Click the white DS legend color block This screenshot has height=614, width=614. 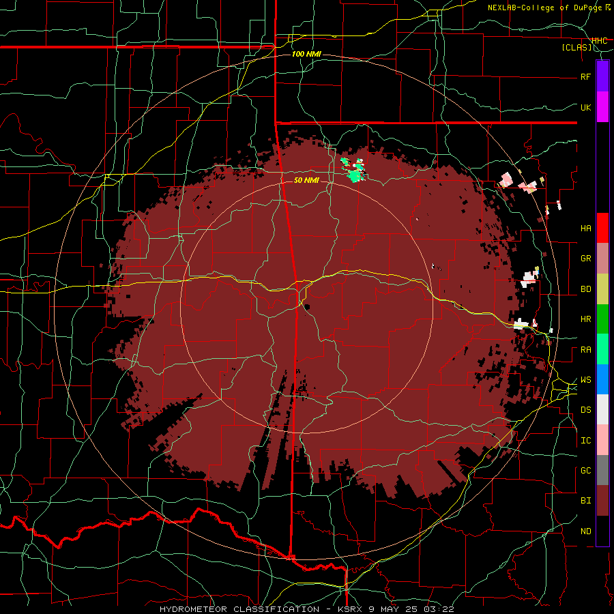click(x=602, y=409)
